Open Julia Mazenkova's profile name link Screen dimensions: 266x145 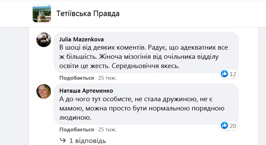(81, 39)
